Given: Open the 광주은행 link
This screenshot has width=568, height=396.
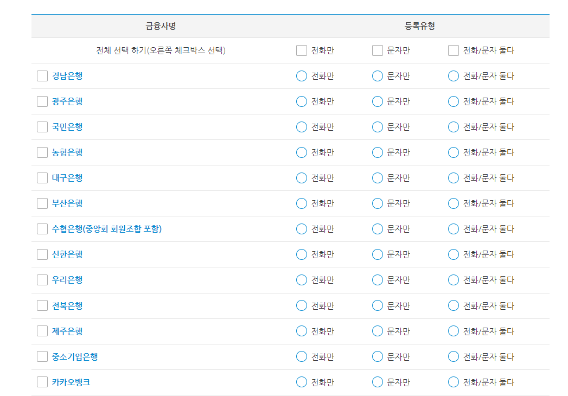Looking at the screenshot, I should (x=67, y=101).
